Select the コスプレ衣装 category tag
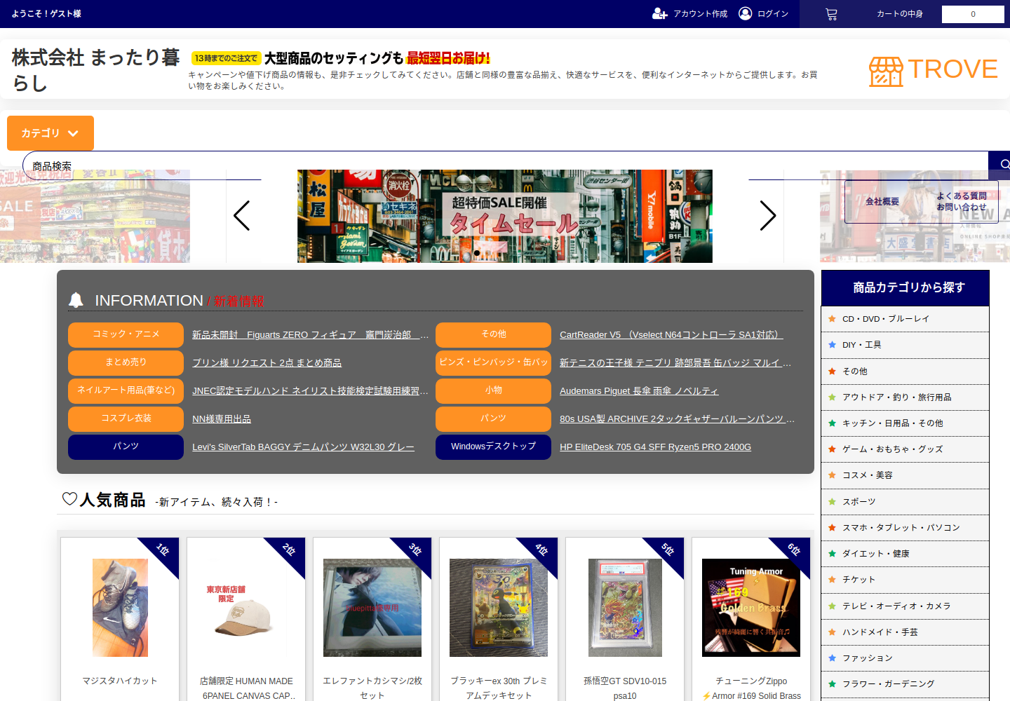 126,418
